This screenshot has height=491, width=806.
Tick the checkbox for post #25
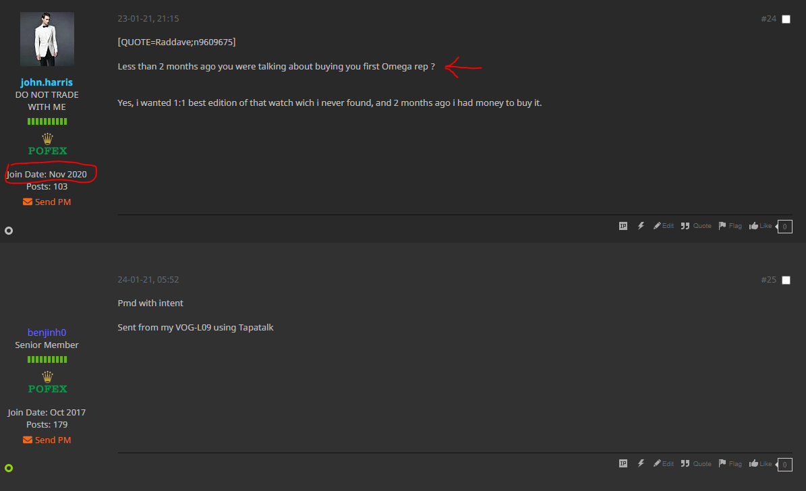pyautogui.click(x=786, y=280)
